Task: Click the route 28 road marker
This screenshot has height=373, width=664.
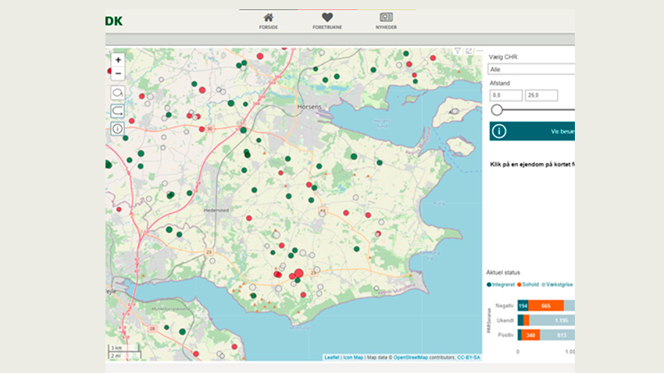Action: point(152,329)
